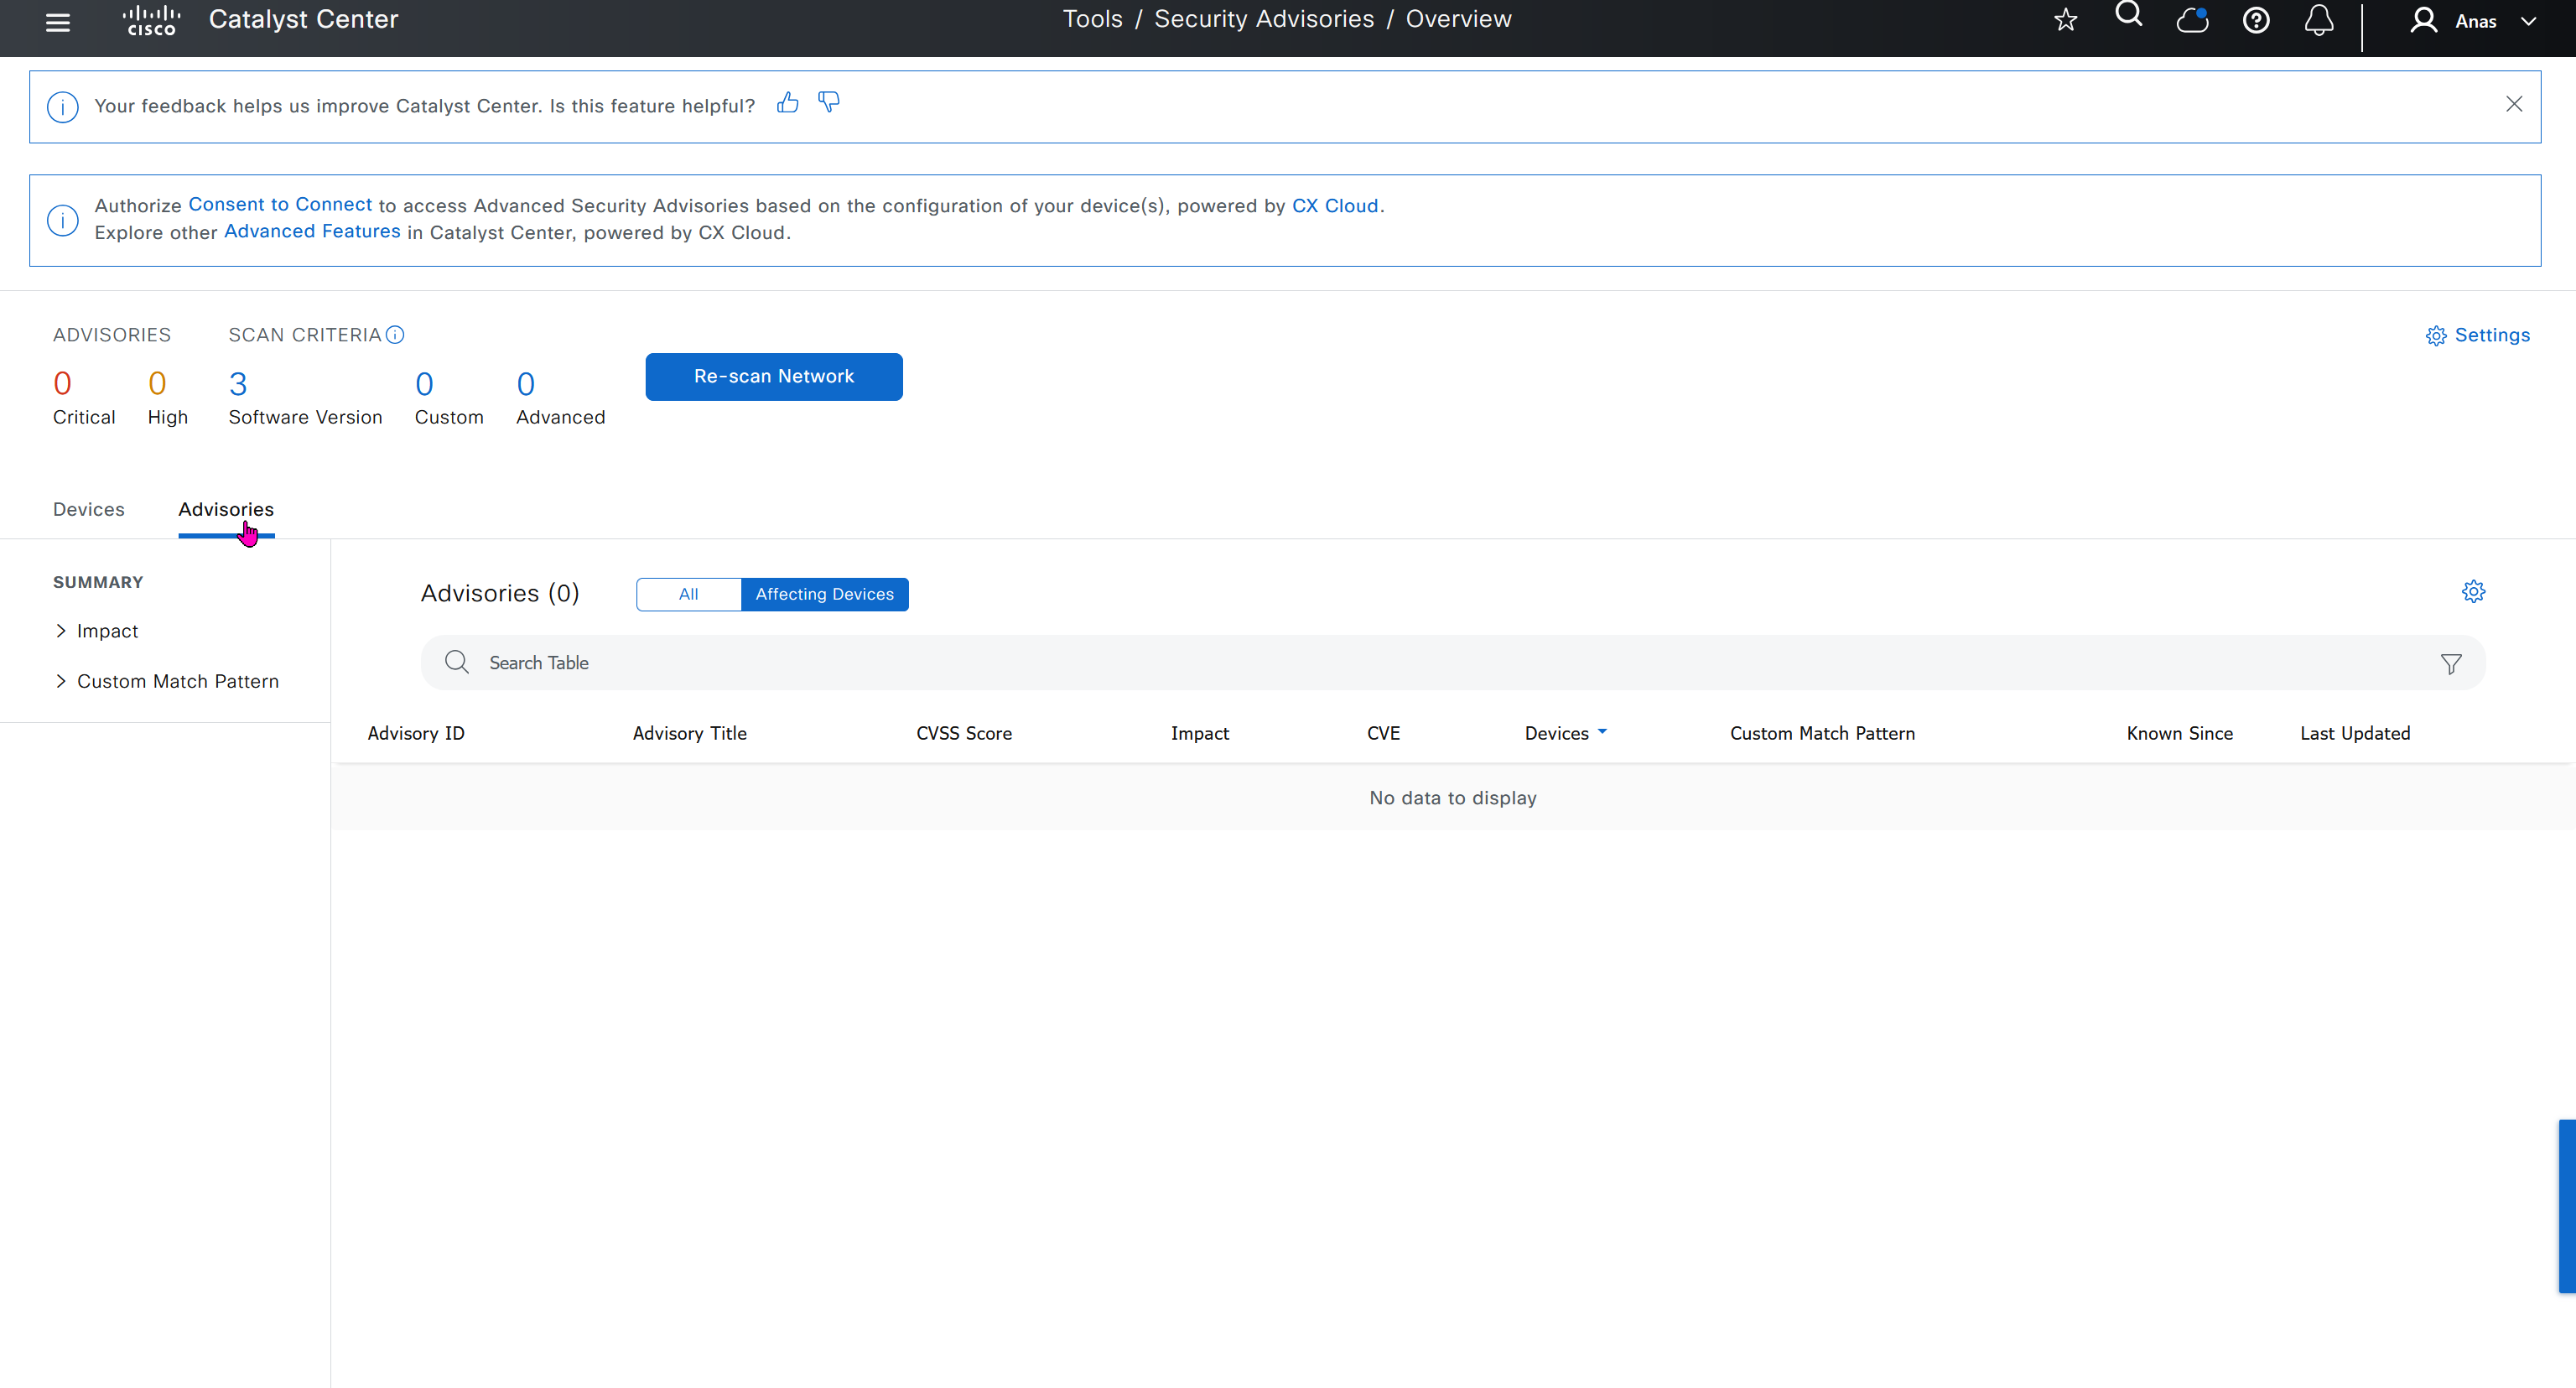Screen dimensions: 2576x1388
Task: Open the hamburger navigation menu
Action: coord(58,22)
